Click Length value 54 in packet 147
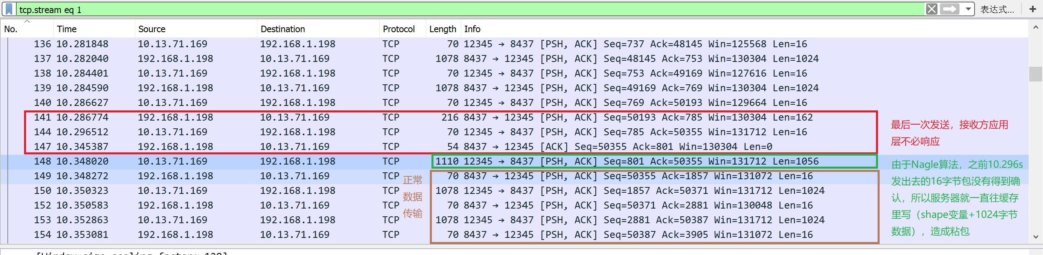This screenshot has width=1043, height=255. (453, 147)
